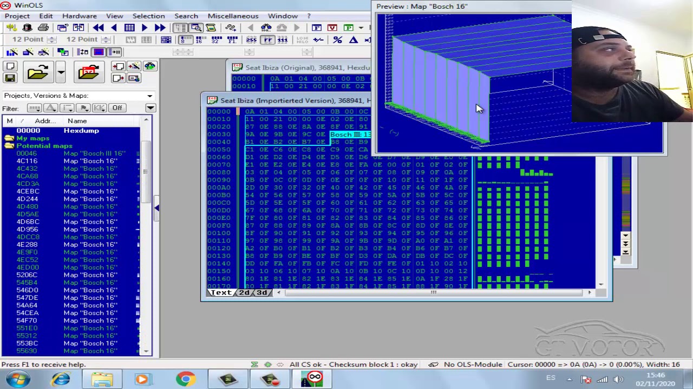Toggle the filter Off button
This screenshot has width=693, height=389.
[117, 108]
